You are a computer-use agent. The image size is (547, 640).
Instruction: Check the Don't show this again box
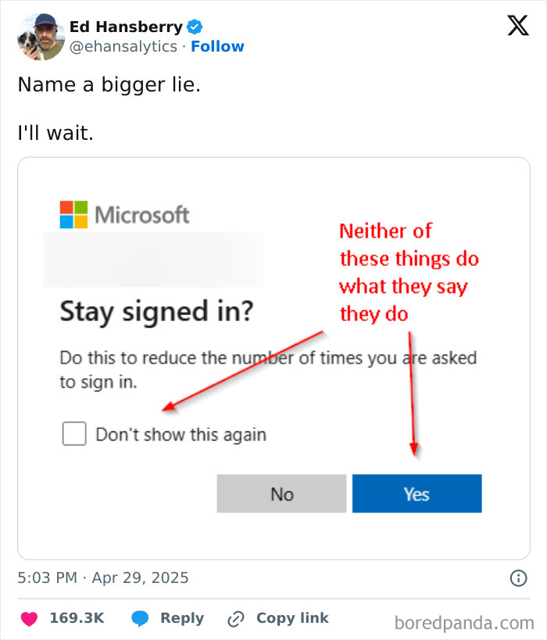(74, 434)
